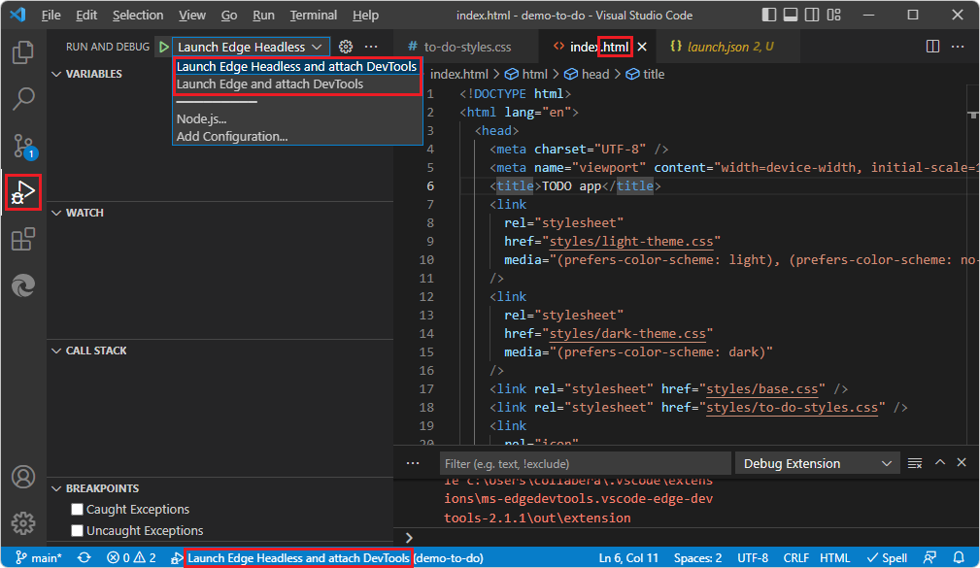The height and width of the screenshot is (568, 980).
Task: Open the launch configuration gear icon
Action: (x=344, y=46)
